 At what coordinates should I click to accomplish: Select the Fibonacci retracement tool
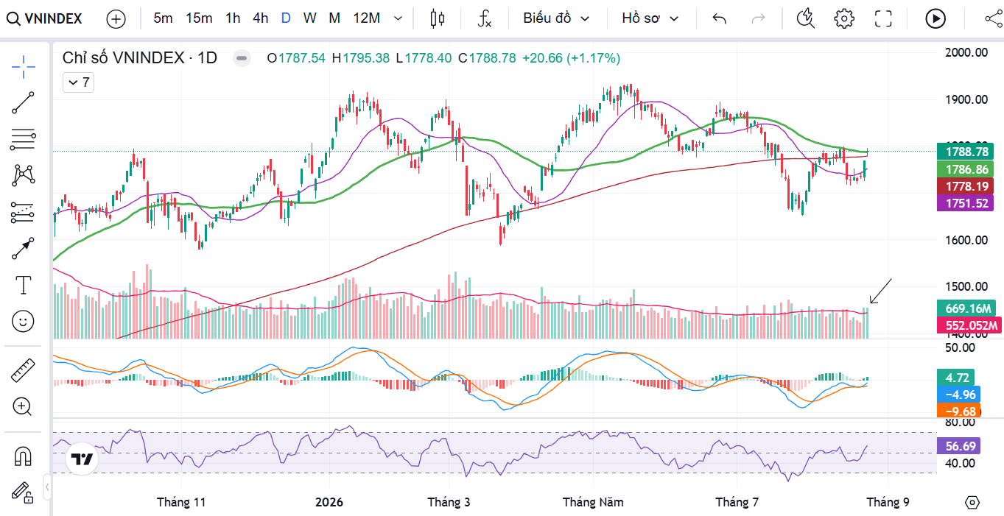pyautogui.click(x=24, y=139)
